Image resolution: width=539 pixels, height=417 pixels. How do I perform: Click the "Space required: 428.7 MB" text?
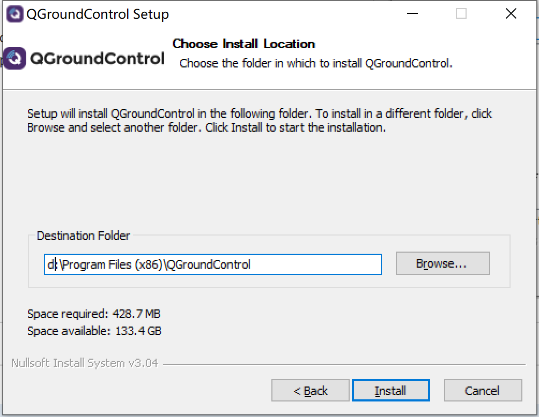click(93, 313)
